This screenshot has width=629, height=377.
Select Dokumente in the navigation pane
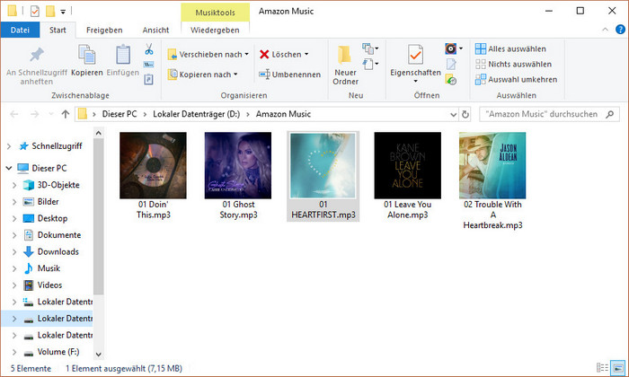59,235
